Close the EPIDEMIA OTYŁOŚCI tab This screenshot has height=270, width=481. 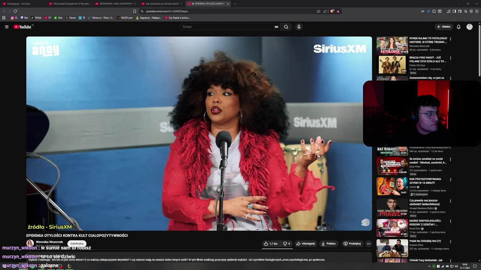click(228, 4)
